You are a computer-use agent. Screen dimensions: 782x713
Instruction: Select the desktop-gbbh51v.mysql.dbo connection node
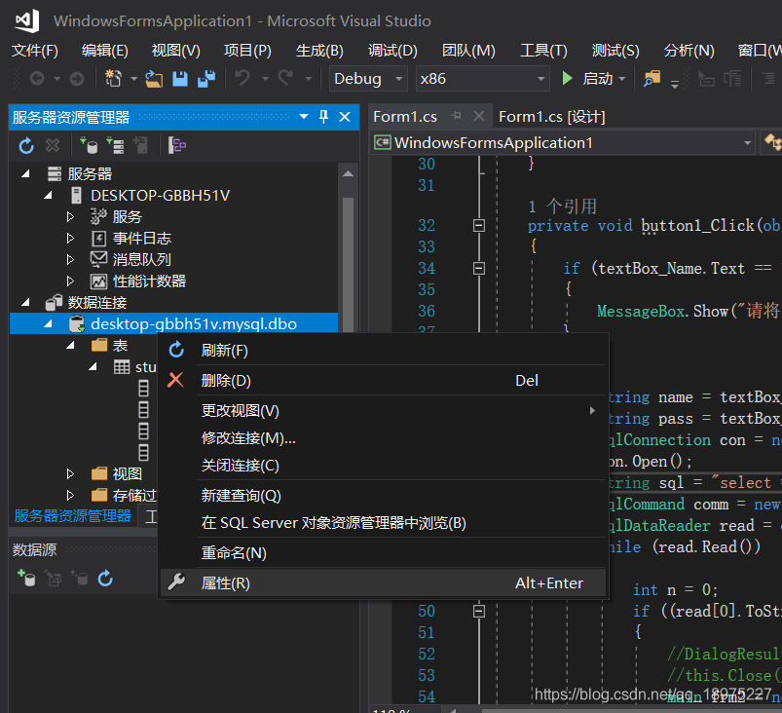[x=173, y=323]
